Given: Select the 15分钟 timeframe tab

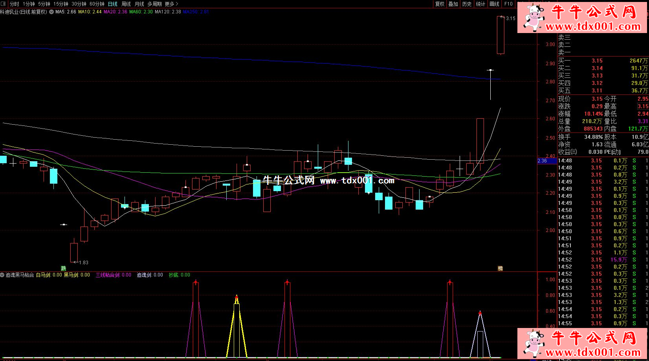Looking at the screenshot, I should click(60, 4).
